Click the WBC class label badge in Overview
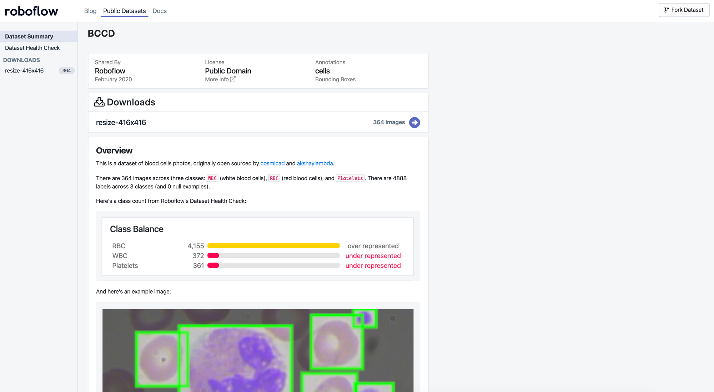Screen dimensions: 714x392 (x=212, y=178)
